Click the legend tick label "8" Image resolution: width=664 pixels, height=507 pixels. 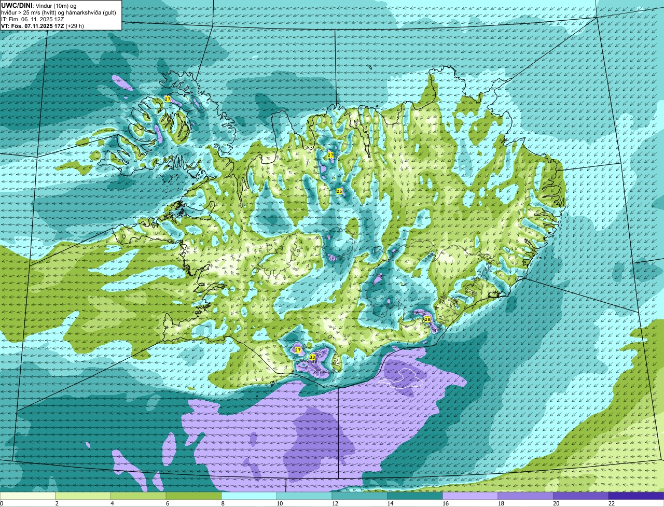click(222, 503)
